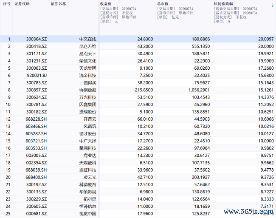Viewport: 276px width, 218px height.
Task: Select stock name 天龙集团
Action: [87, 68]
